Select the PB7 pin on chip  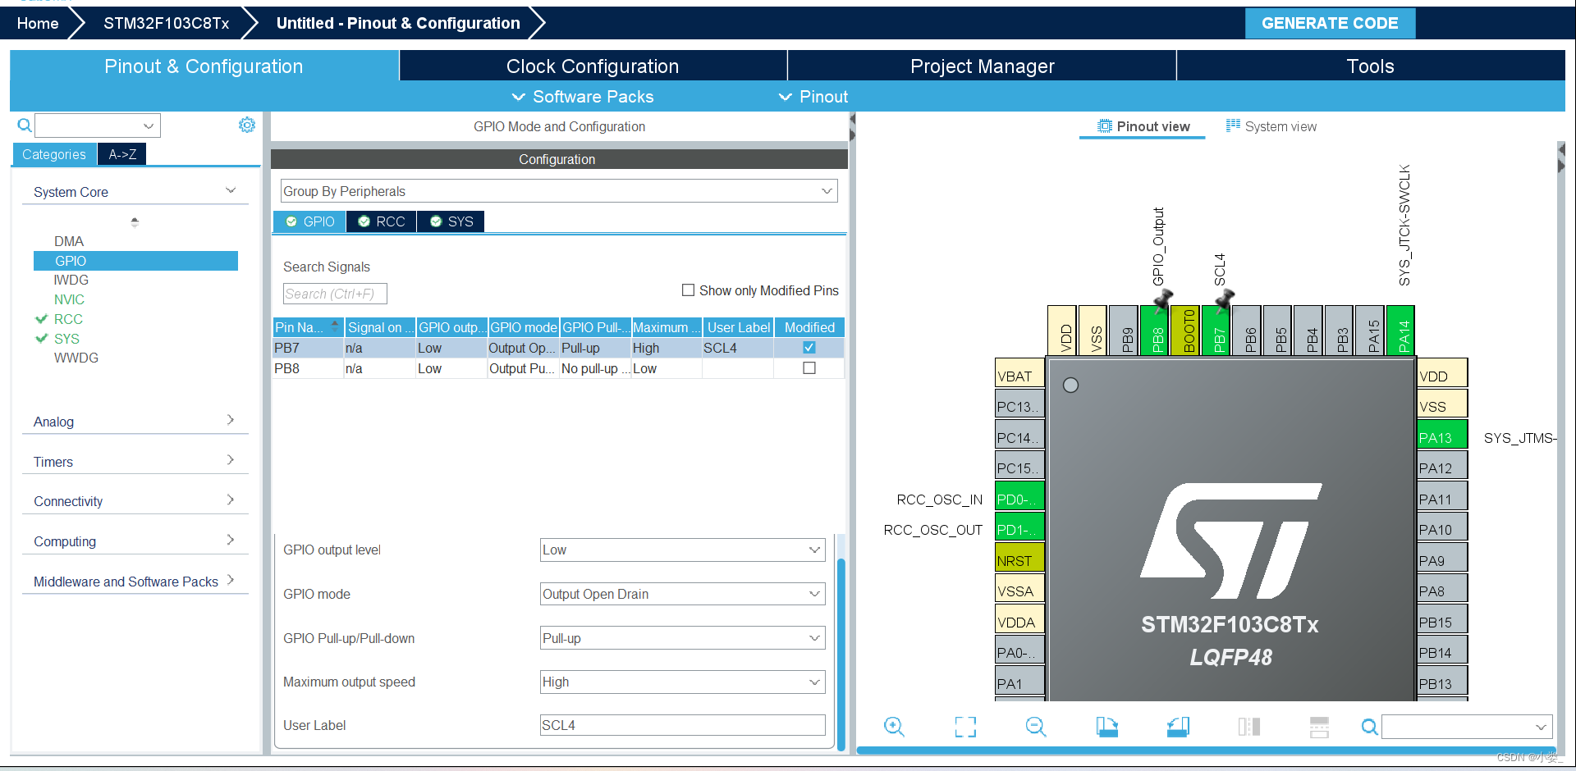click(1216, 330)
